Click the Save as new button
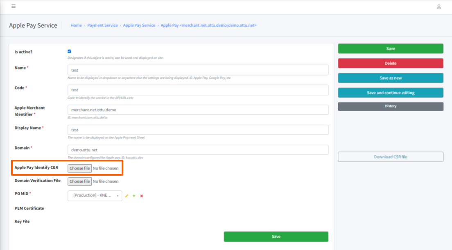The image size is (452, 250). pos(390,78)
